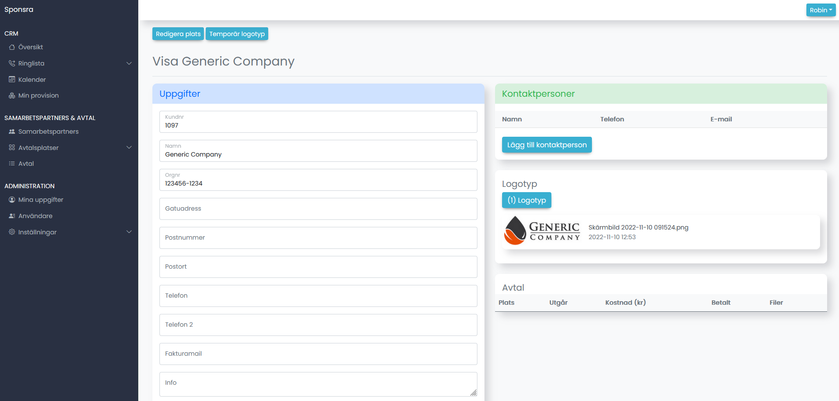The image size is (839, 401).
Task: Open the Generic Company logo thumbnail
Action: pyautogui.click(x=542, y=231)
